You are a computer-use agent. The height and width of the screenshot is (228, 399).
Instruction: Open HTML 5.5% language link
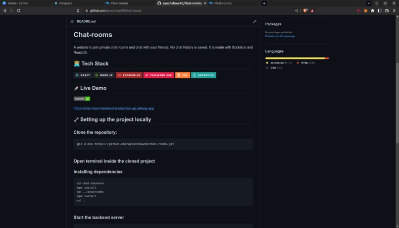pyautogui.click(x=306, y=63)
